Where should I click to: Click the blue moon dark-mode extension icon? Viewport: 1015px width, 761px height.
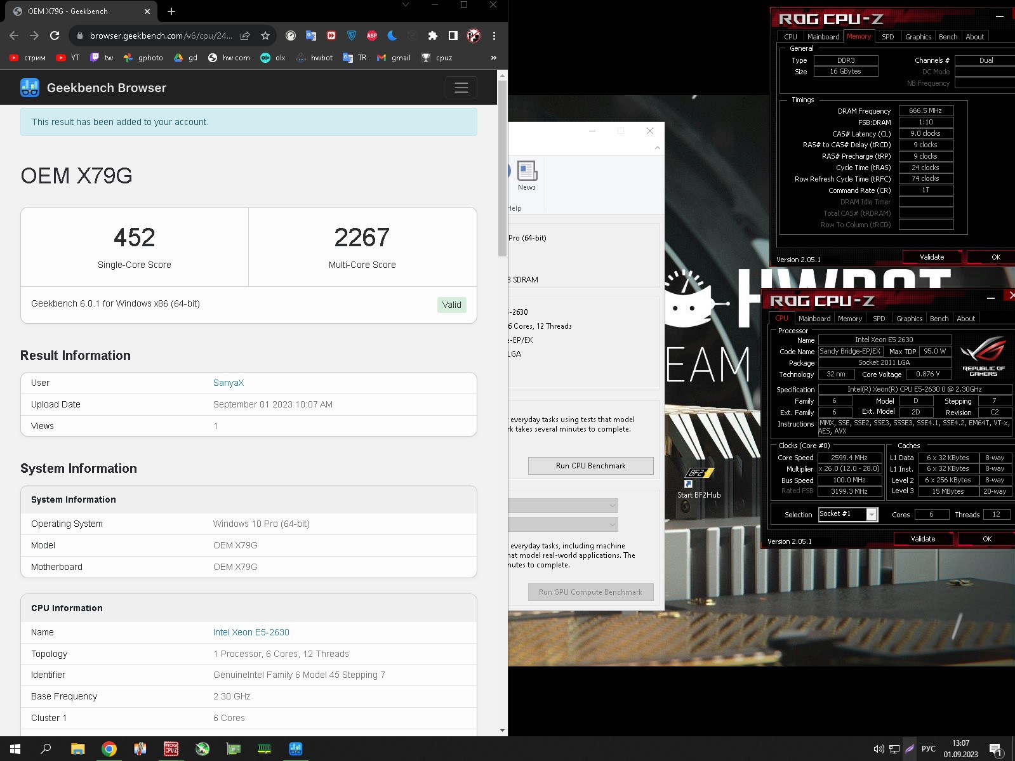[392, 36]
